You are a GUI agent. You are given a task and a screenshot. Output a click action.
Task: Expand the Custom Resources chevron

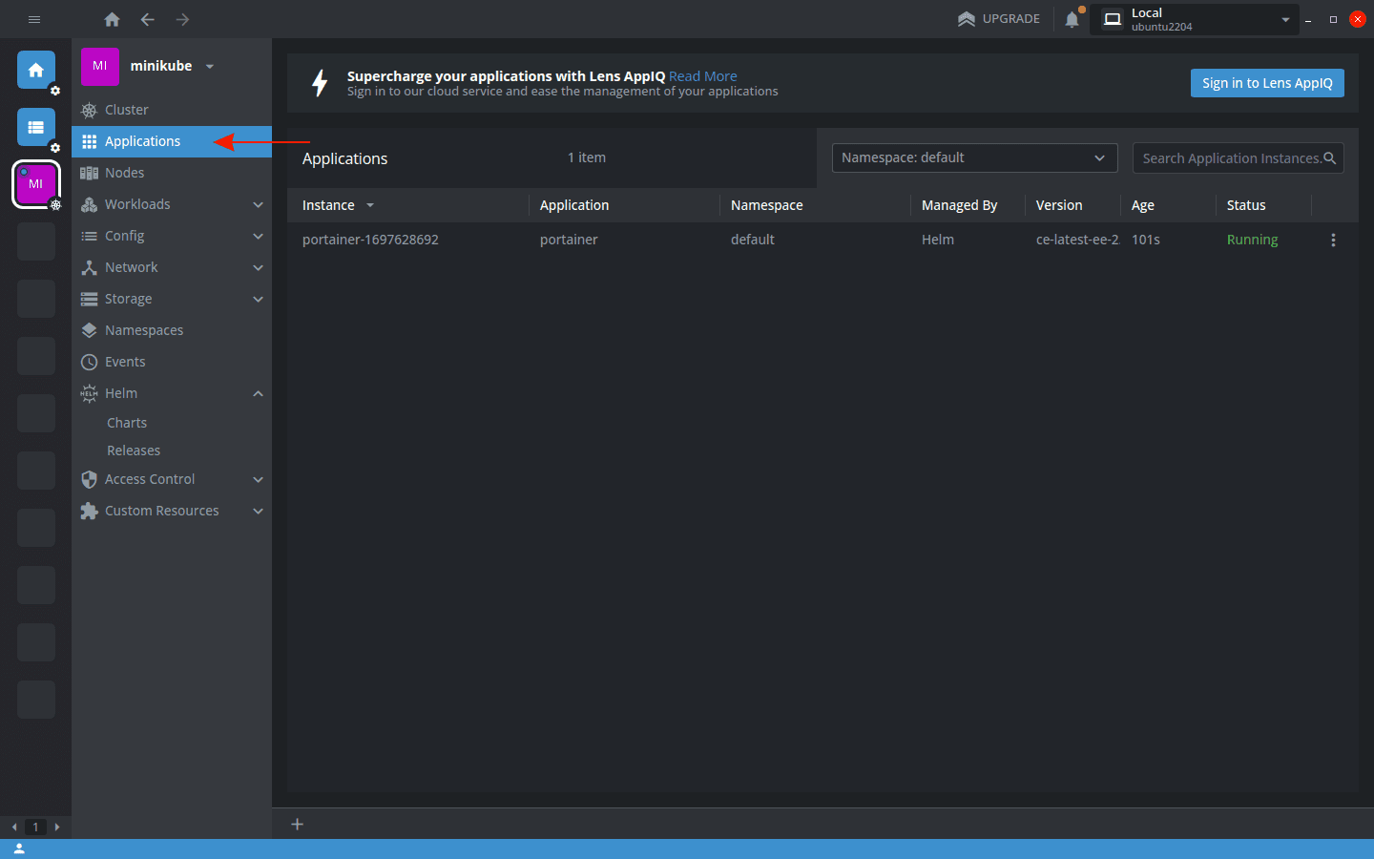coord(258,511)
